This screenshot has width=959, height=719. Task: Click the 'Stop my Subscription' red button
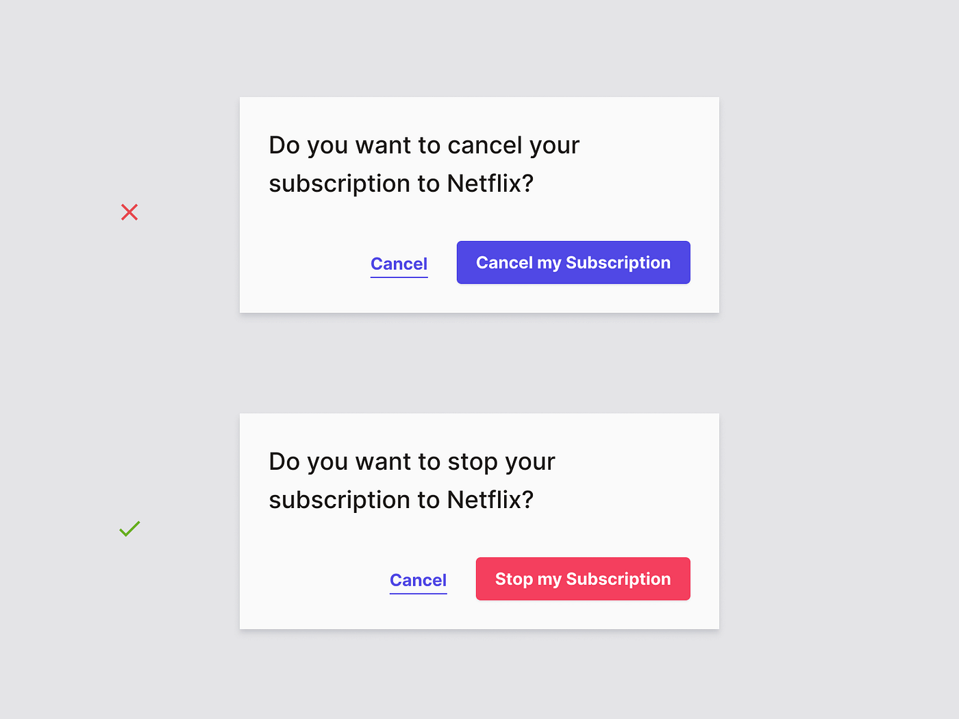tap(582, 579)
